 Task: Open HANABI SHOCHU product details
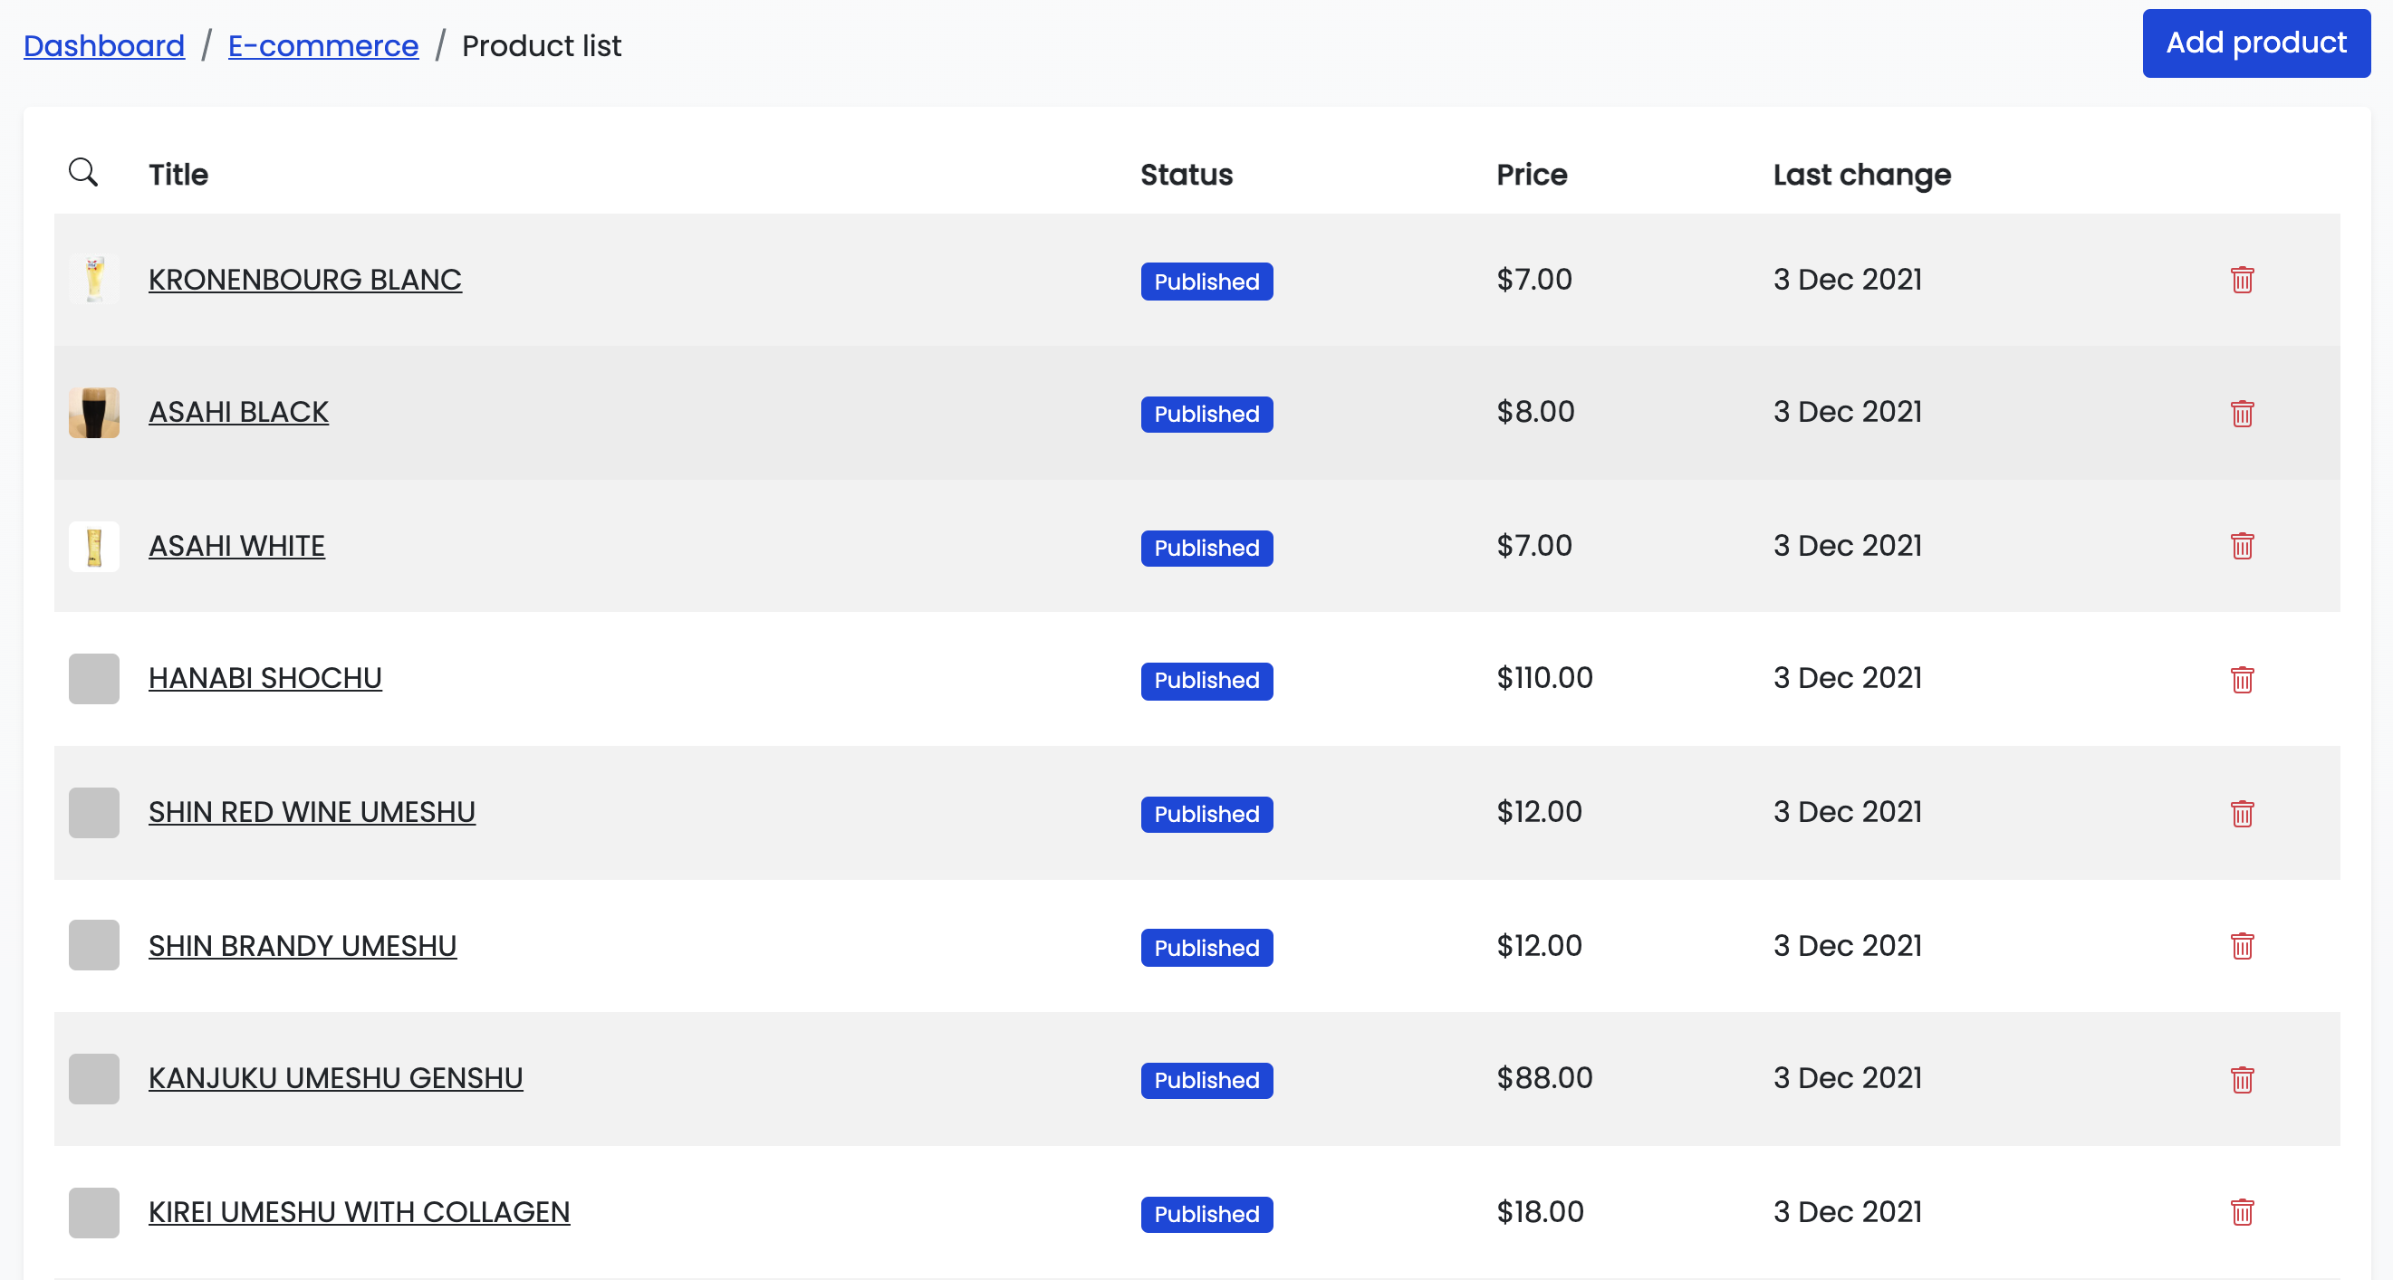[x=264, y=679]
